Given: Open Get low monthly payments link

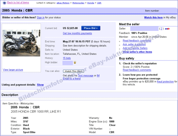Looking at the screenshot, I should click(78, 33).
